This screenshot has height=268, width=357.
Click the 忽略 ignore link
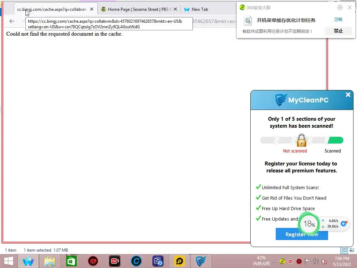(338, 20)
